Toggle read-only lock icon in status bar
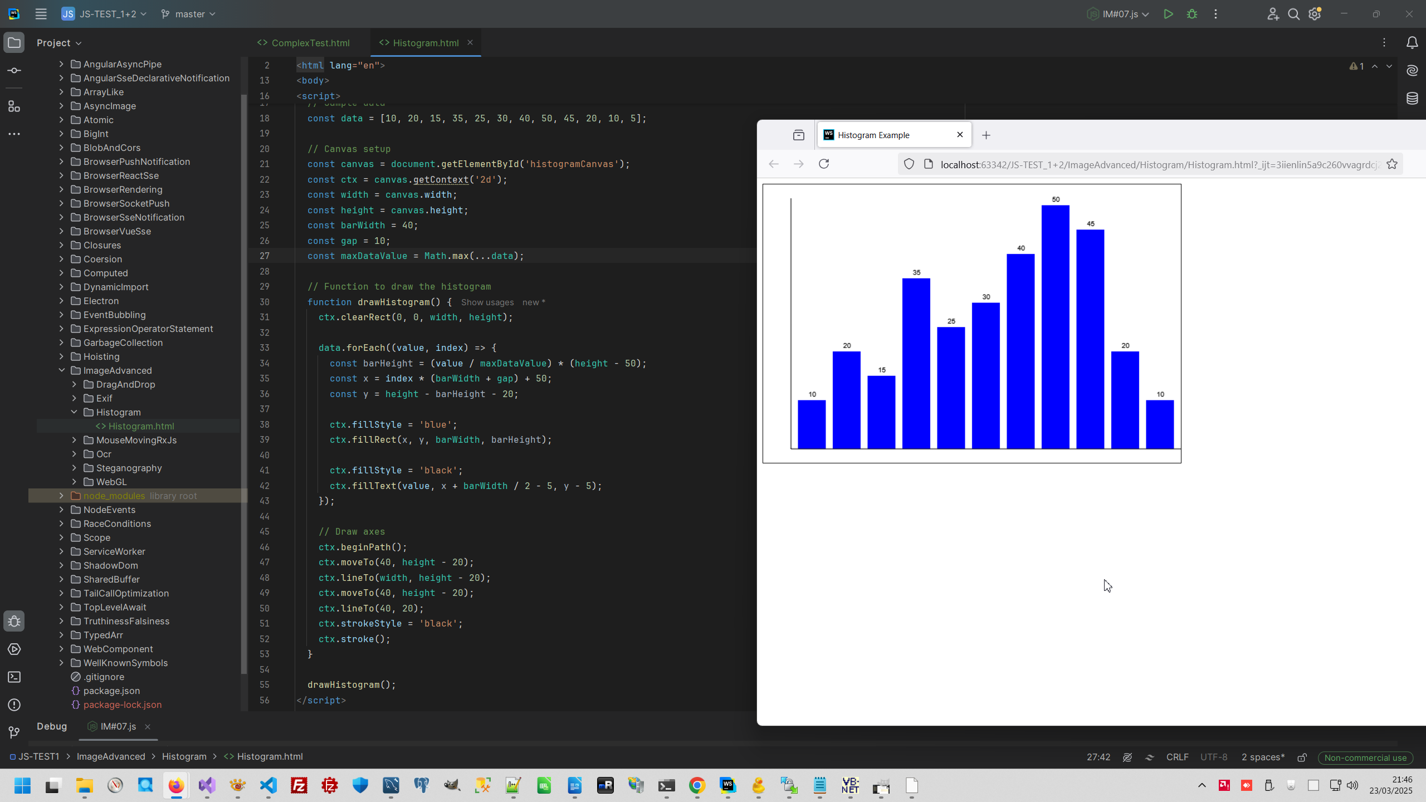Image resolution: width=1426 pixels, height=802 pixels. pyautogui.click(x=1302, y=757)
